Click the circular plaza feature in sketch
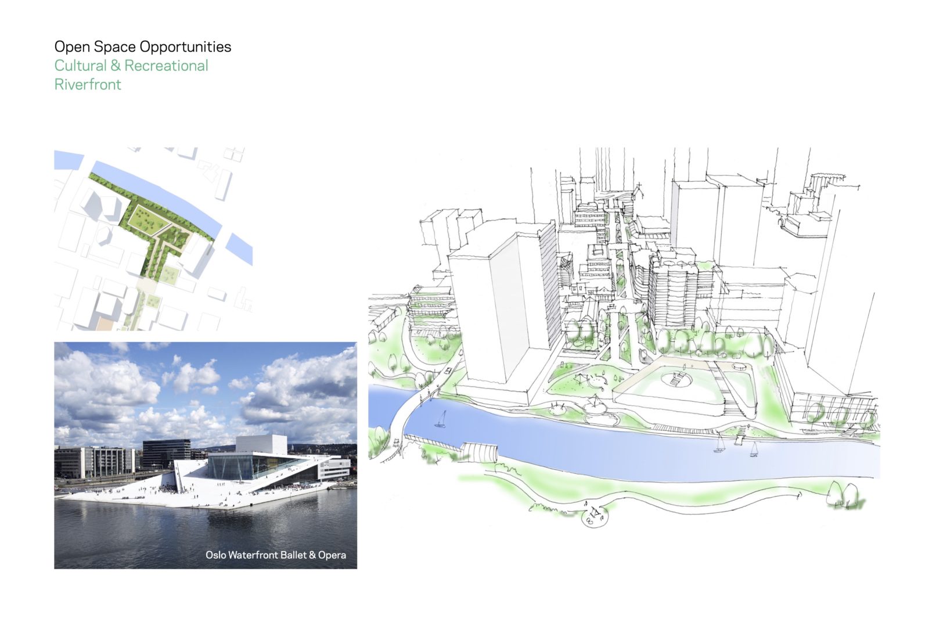The image size is (936, 622). point(676,380)
